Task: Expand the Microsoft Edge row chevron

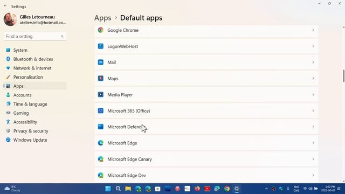Action: [x=313, y=143]
